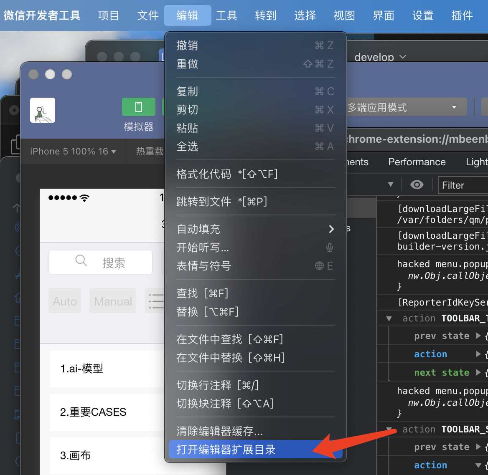Open the 界面 menu
Image resolution: width=488 pixels, height=475 pixels.
tap(384, 15)
